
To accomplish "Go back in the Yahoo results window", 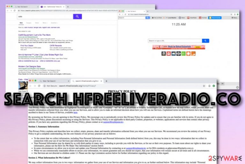I will tap(8, 11).
